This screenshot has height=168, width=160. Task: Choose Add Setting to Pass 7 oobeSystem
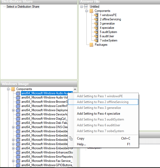[x=103, y=131]
